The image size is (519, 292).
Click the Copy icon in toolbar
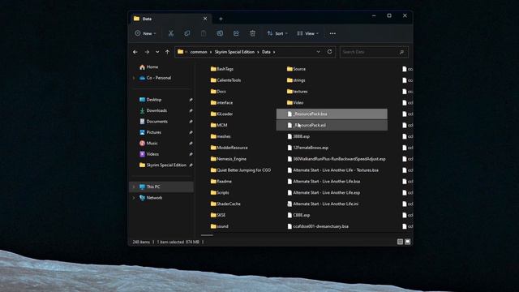click(x=187, y=33)
